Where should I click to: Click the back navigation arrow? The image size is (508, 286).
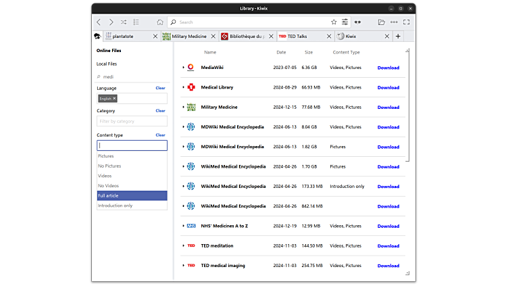99,22
